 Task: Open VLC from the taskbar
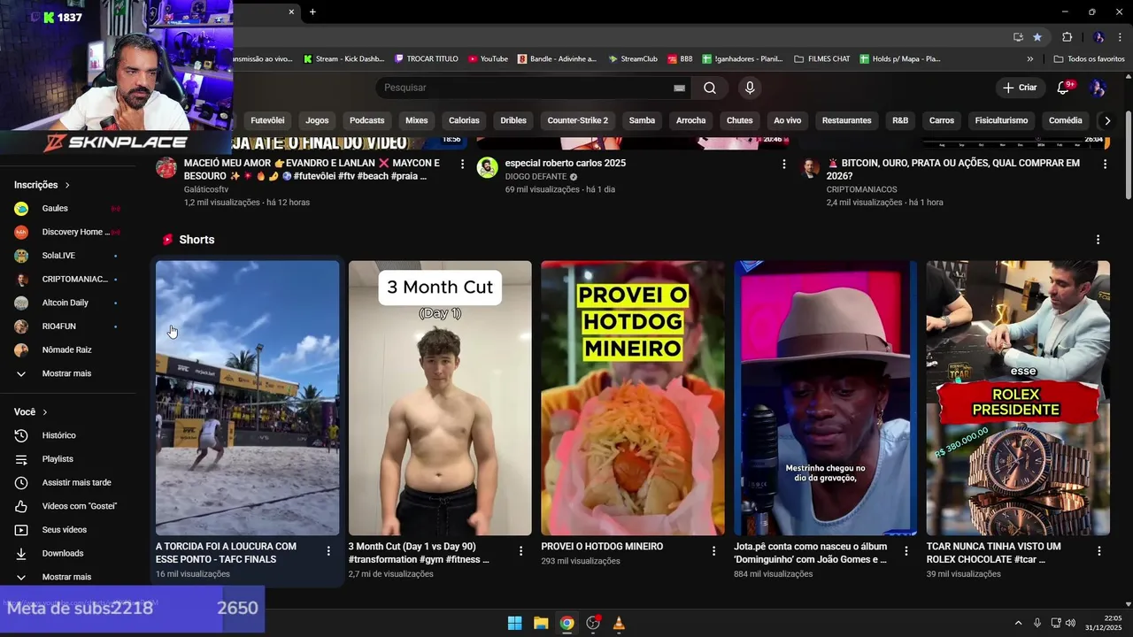[x=619, y=623]
